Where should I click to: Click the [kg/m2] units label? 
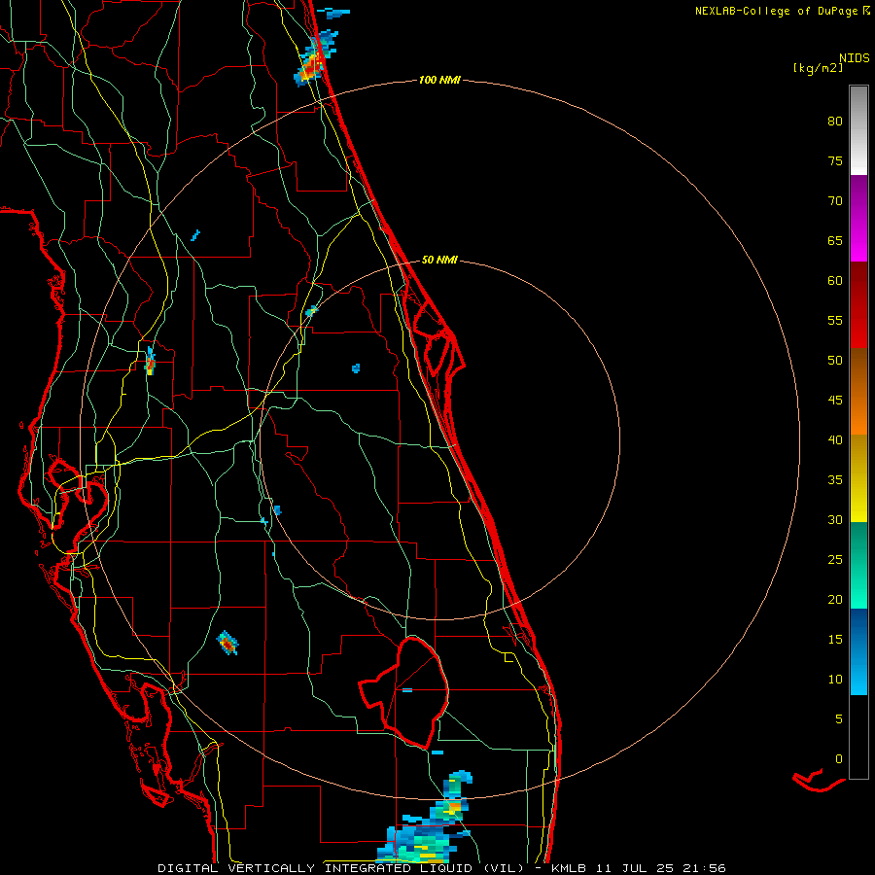(x=818, y=68)
